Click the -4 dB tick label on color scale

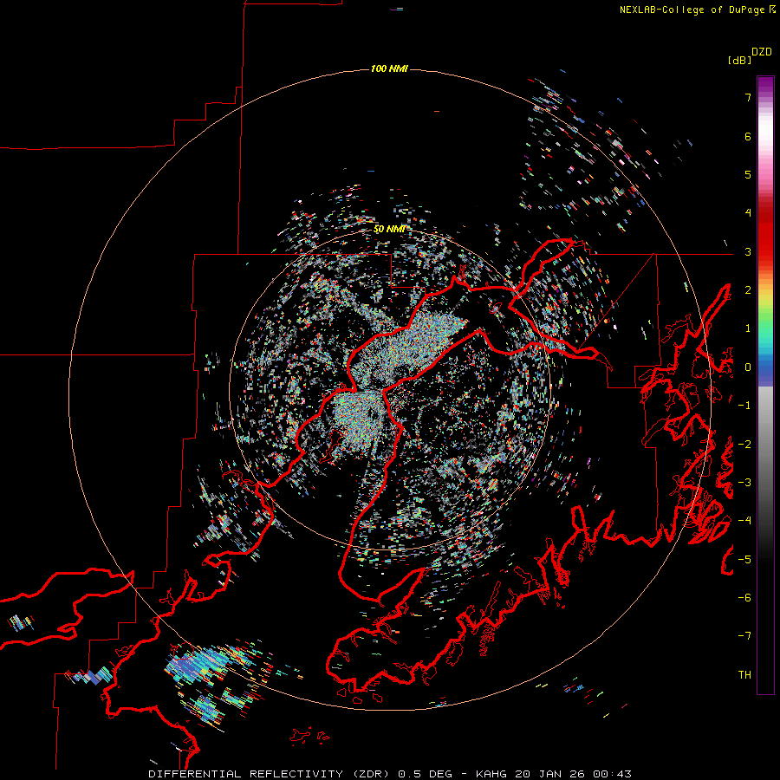pyautogui.click(x=744, y=521)
